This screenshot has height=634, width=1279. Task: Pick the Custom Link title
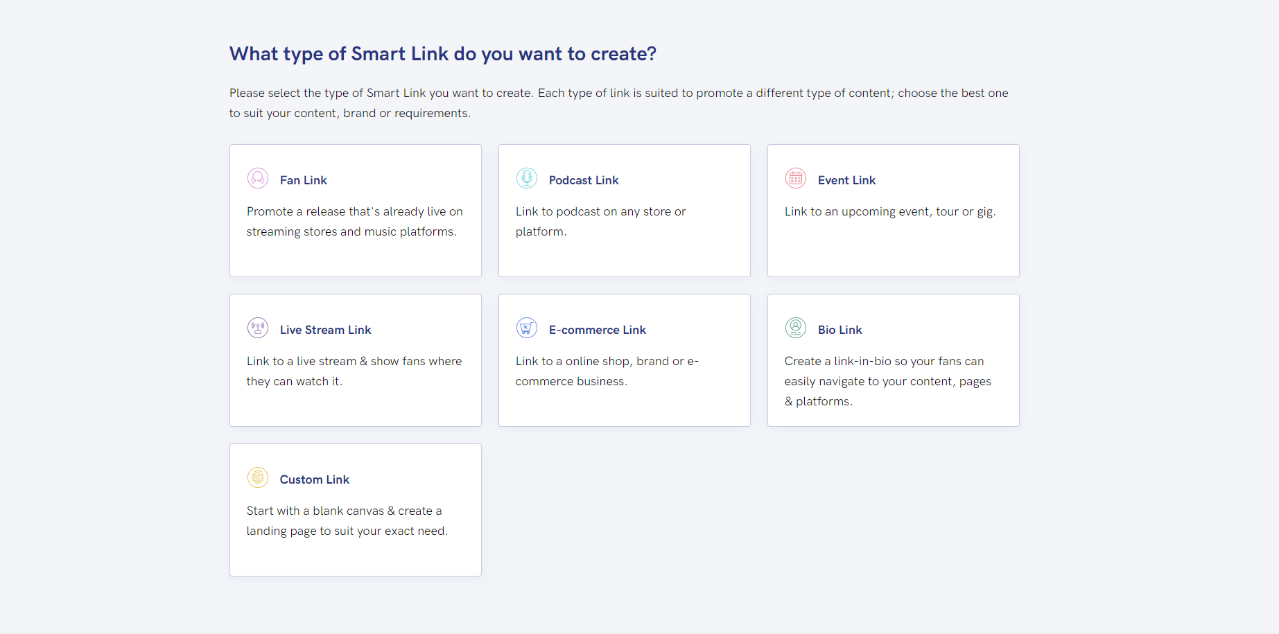pyautogui.click(x=315, y=479)
